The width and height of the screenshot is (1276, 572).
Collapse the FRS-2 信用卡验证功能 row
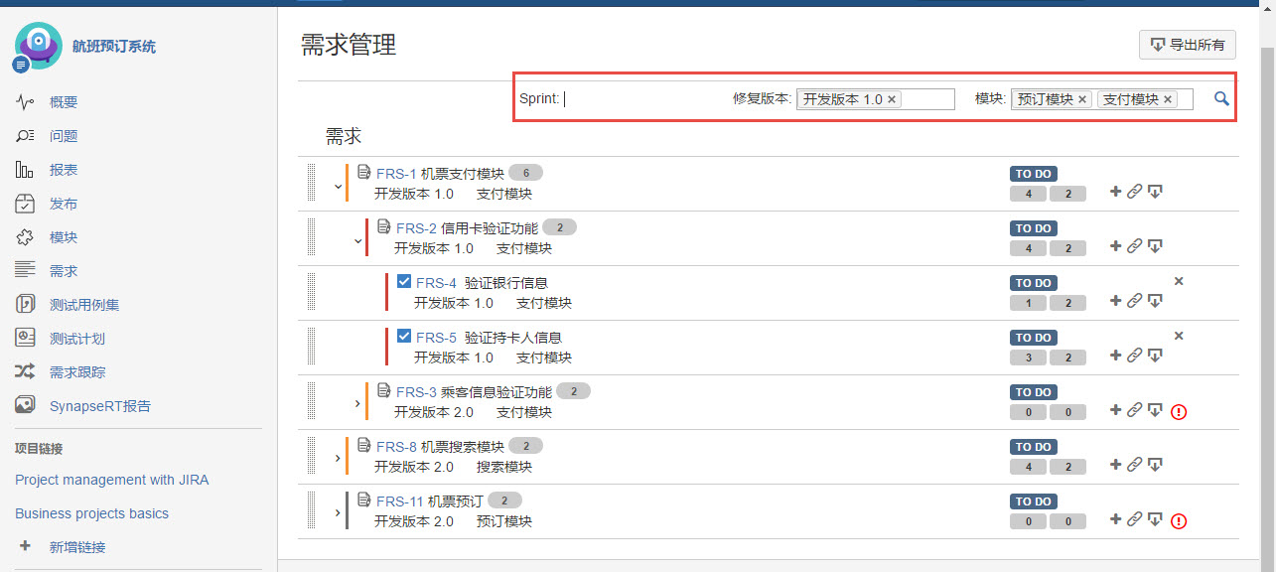[x=357, y=240]
